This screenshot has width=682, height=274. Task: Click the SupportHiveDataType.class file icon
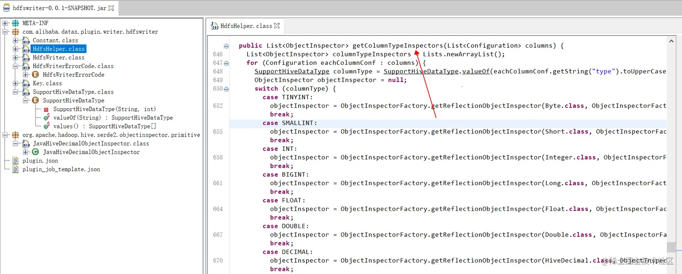tap(26, 91)
